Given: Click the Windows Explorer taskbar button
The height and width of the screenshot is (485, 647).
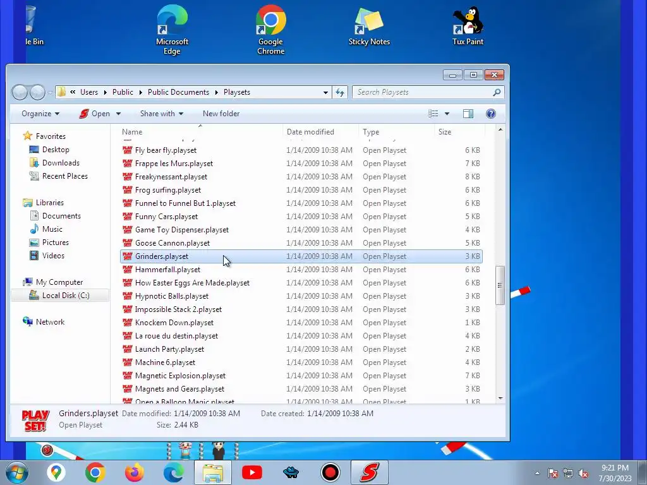Looking at the screenshot, I should [213, 472].
